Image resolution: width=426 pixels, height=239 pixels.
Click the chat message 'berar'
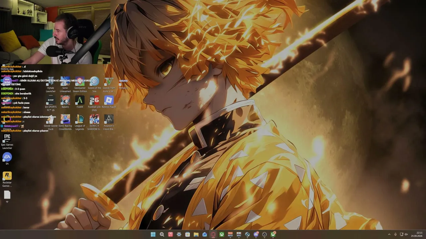(26, 108)
